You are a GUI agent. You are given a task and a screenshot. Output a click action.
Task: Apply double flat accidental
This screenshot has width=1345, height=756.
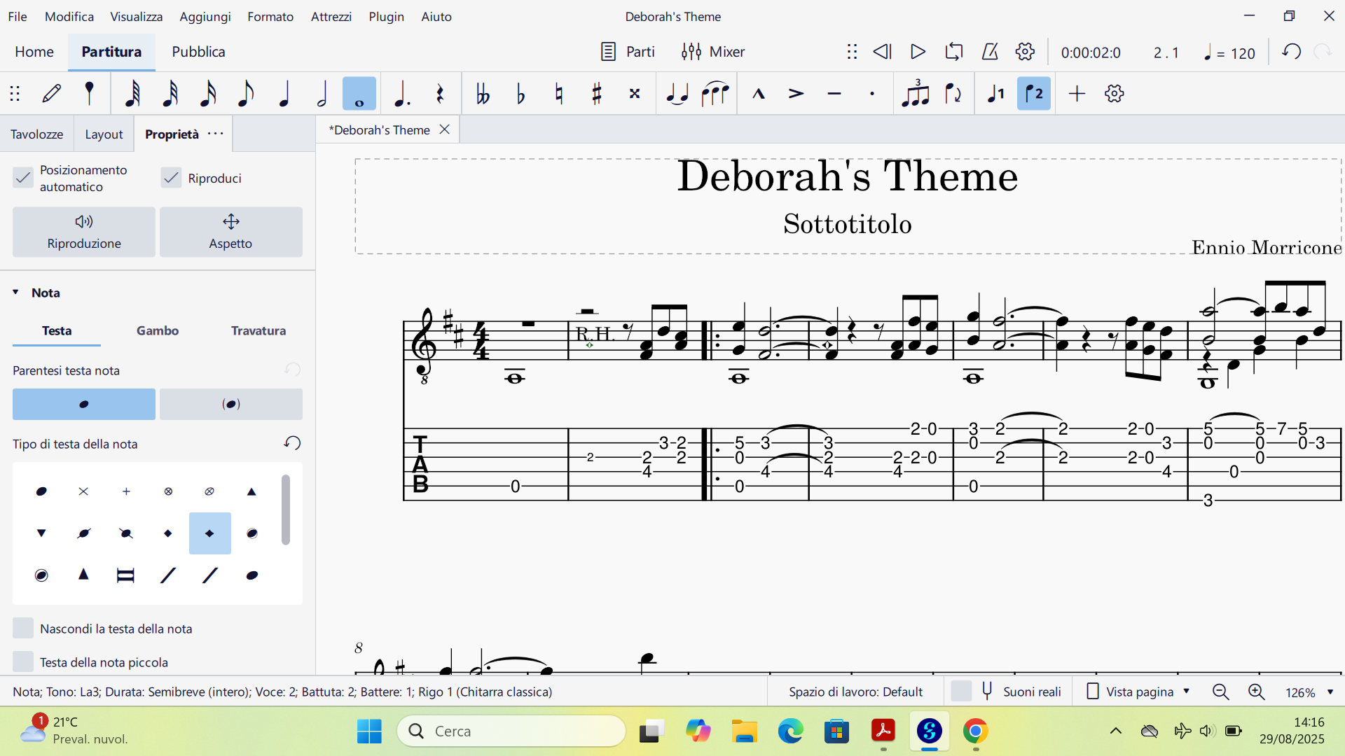coord(483,93)
